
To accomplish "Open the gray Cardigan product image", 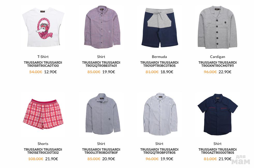I will pyautogui.click(x=217, y=27).
